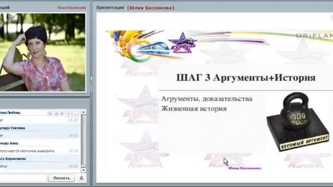Click the chat sender name ending in Анна
The width and height of the screenshot is (333, 187).
point(9,143)
